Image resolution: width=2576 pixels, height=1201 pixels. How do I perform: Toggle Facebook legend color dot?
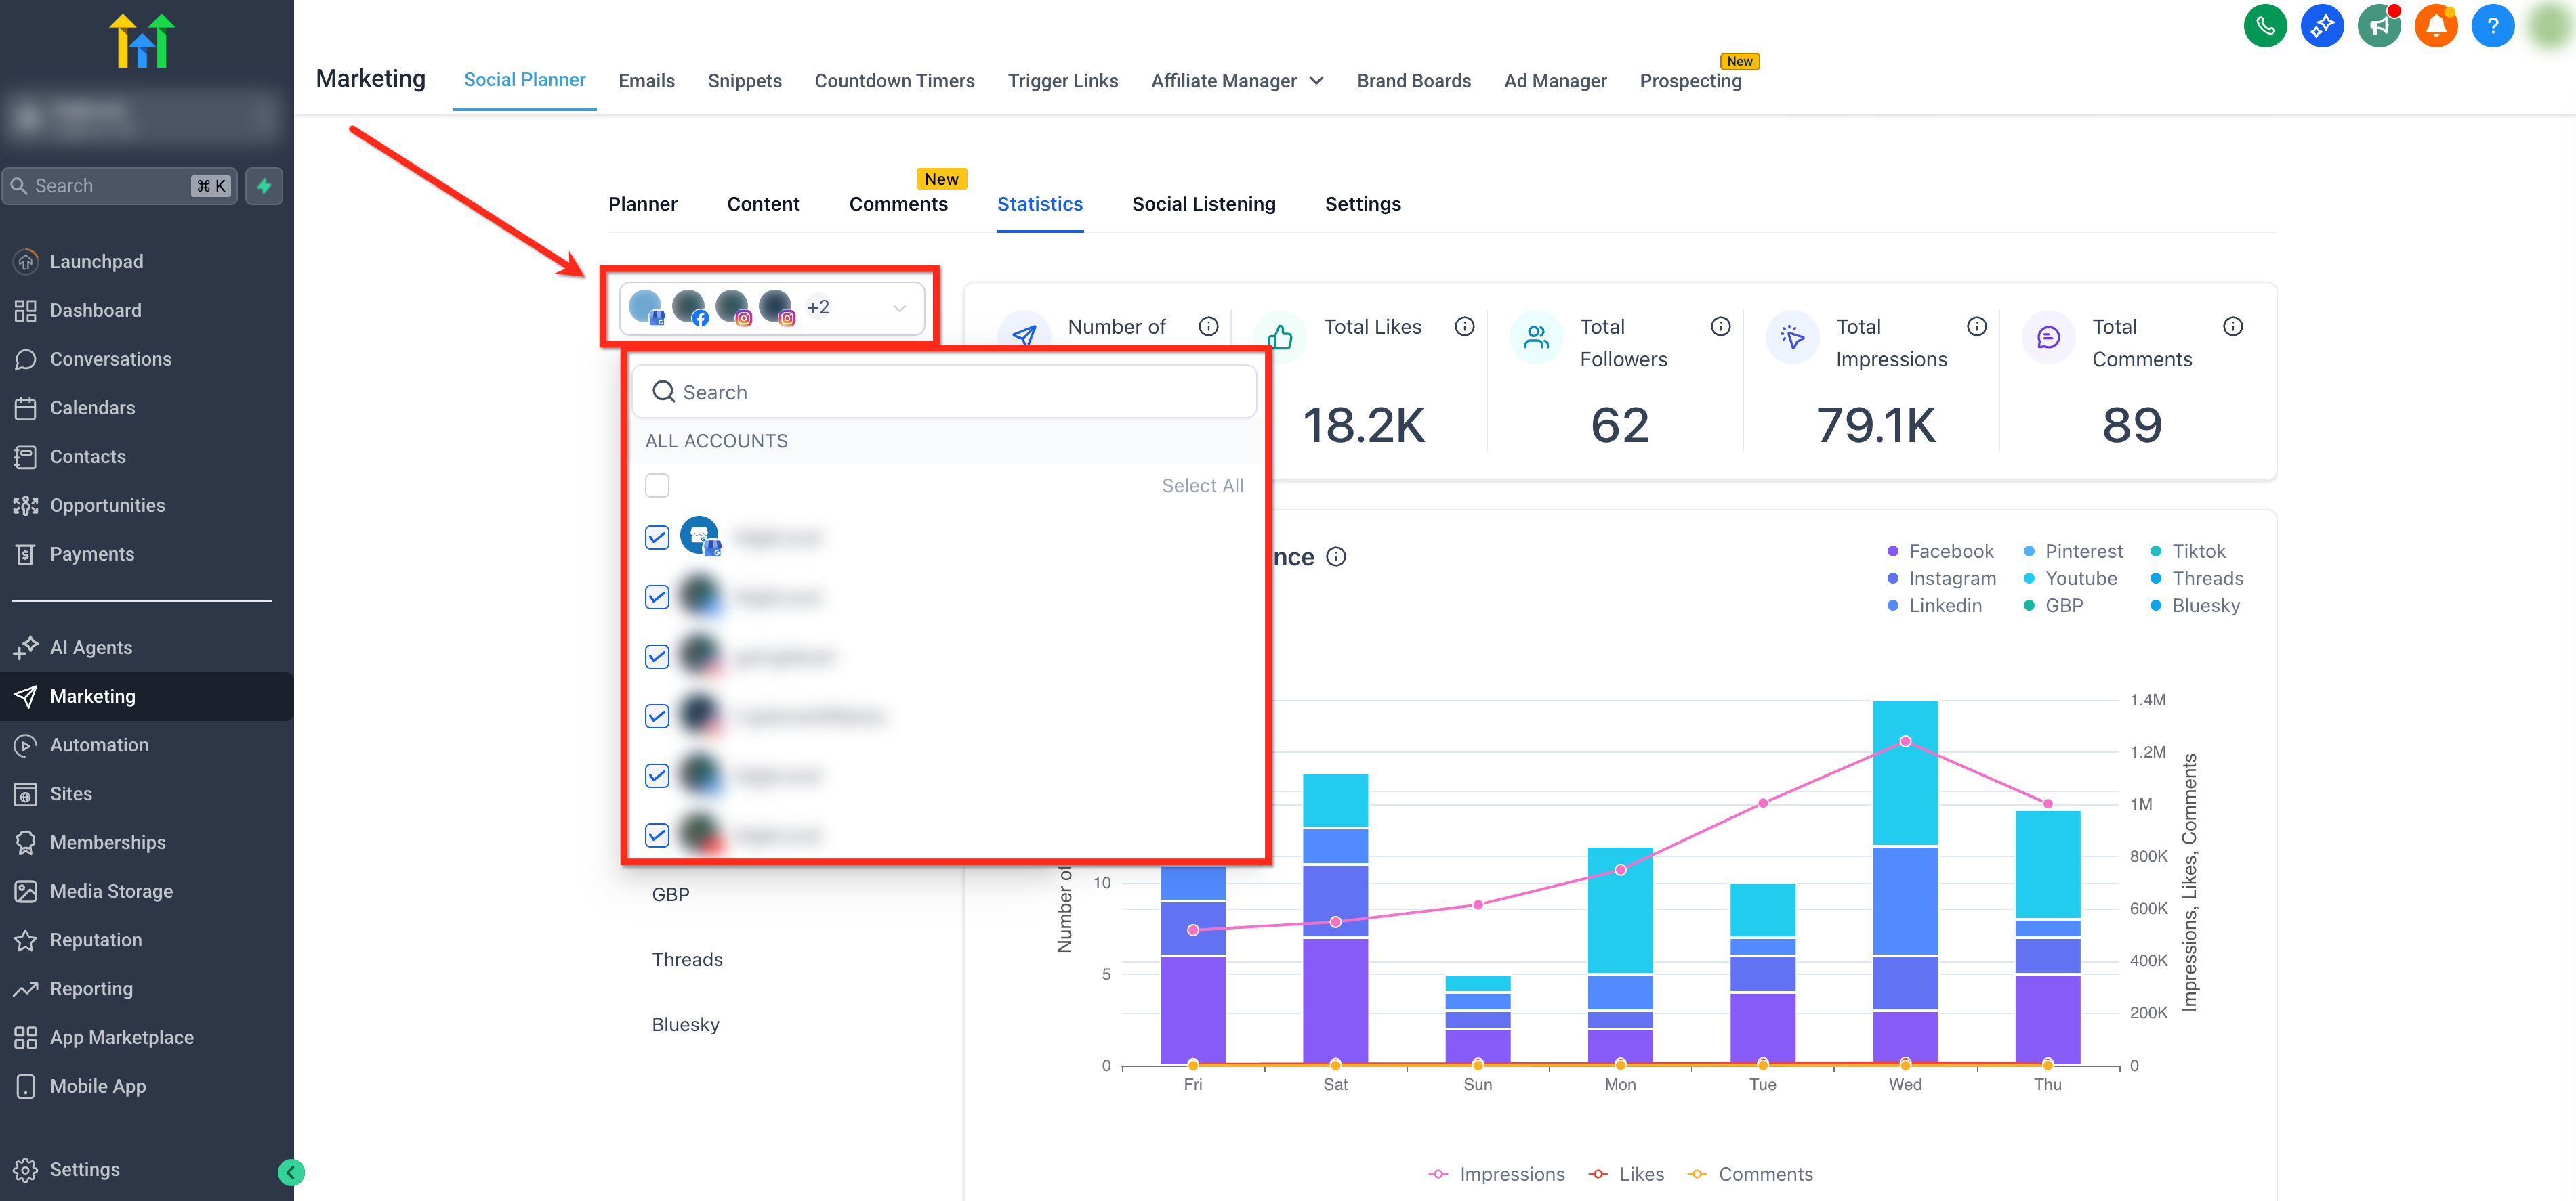click(1892, 552)
